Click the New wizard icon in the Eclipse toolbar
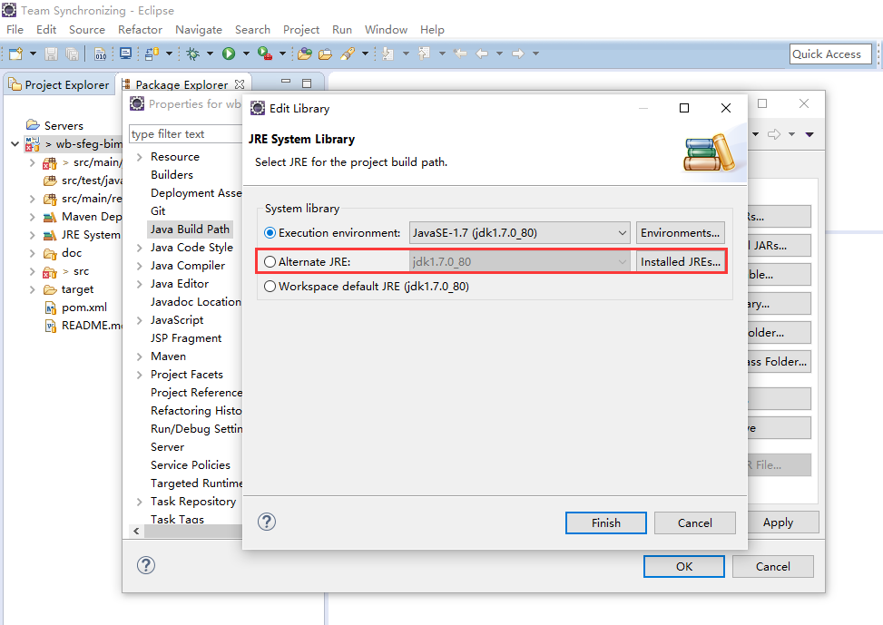The width and height of the screenshot is (883, 625). pos(15,54)
